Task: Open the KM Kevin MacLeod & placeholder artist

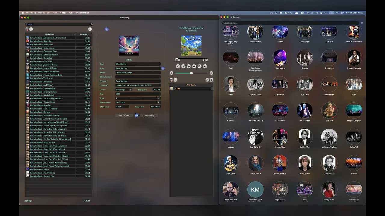Action: click(255, 190)
